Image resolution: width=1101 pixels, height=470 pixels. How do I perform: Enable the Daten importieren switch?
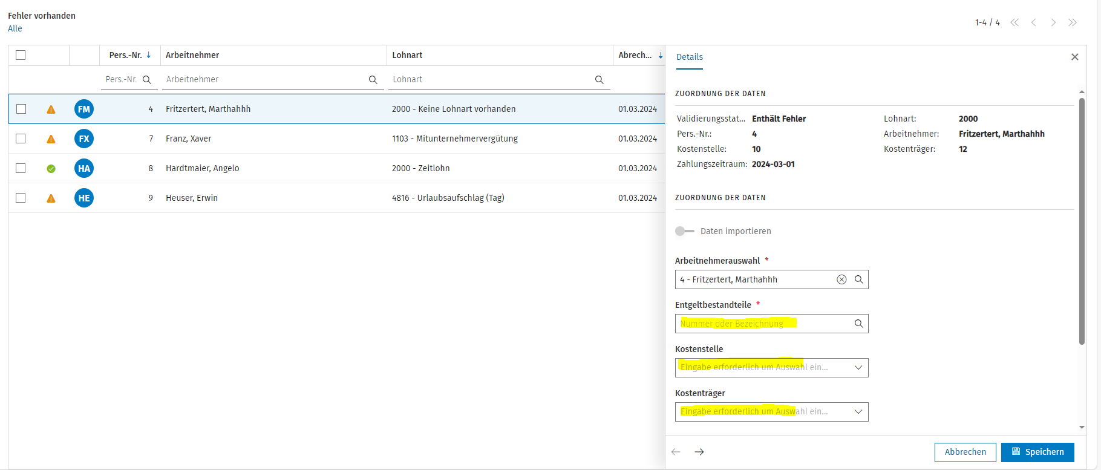click(684, 231)
